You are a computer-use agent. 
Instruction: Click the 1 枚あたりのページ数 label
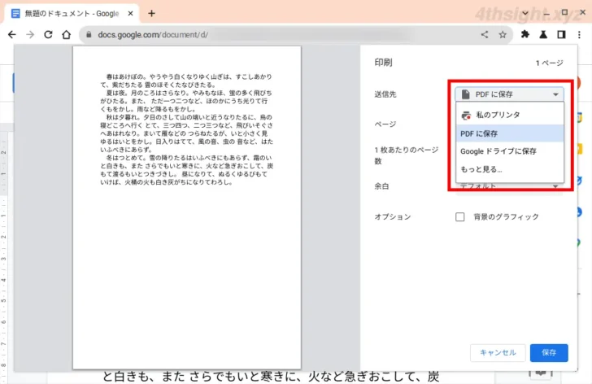point(407,155)
